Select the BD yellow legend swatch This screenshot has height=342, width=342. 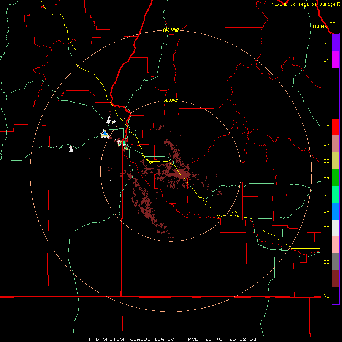[x=336, y=161]
